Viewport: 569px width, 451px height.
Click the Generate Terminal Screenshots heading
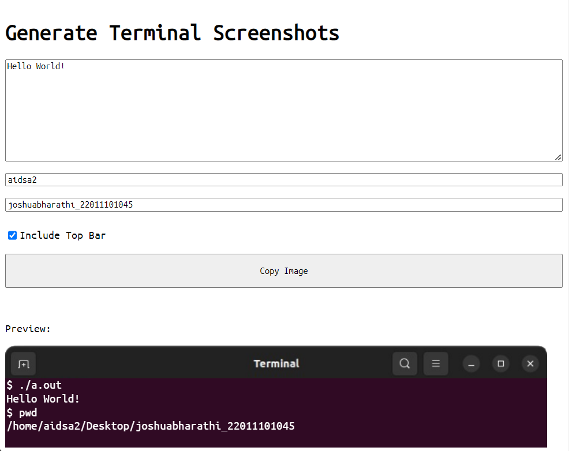(172, 33)
